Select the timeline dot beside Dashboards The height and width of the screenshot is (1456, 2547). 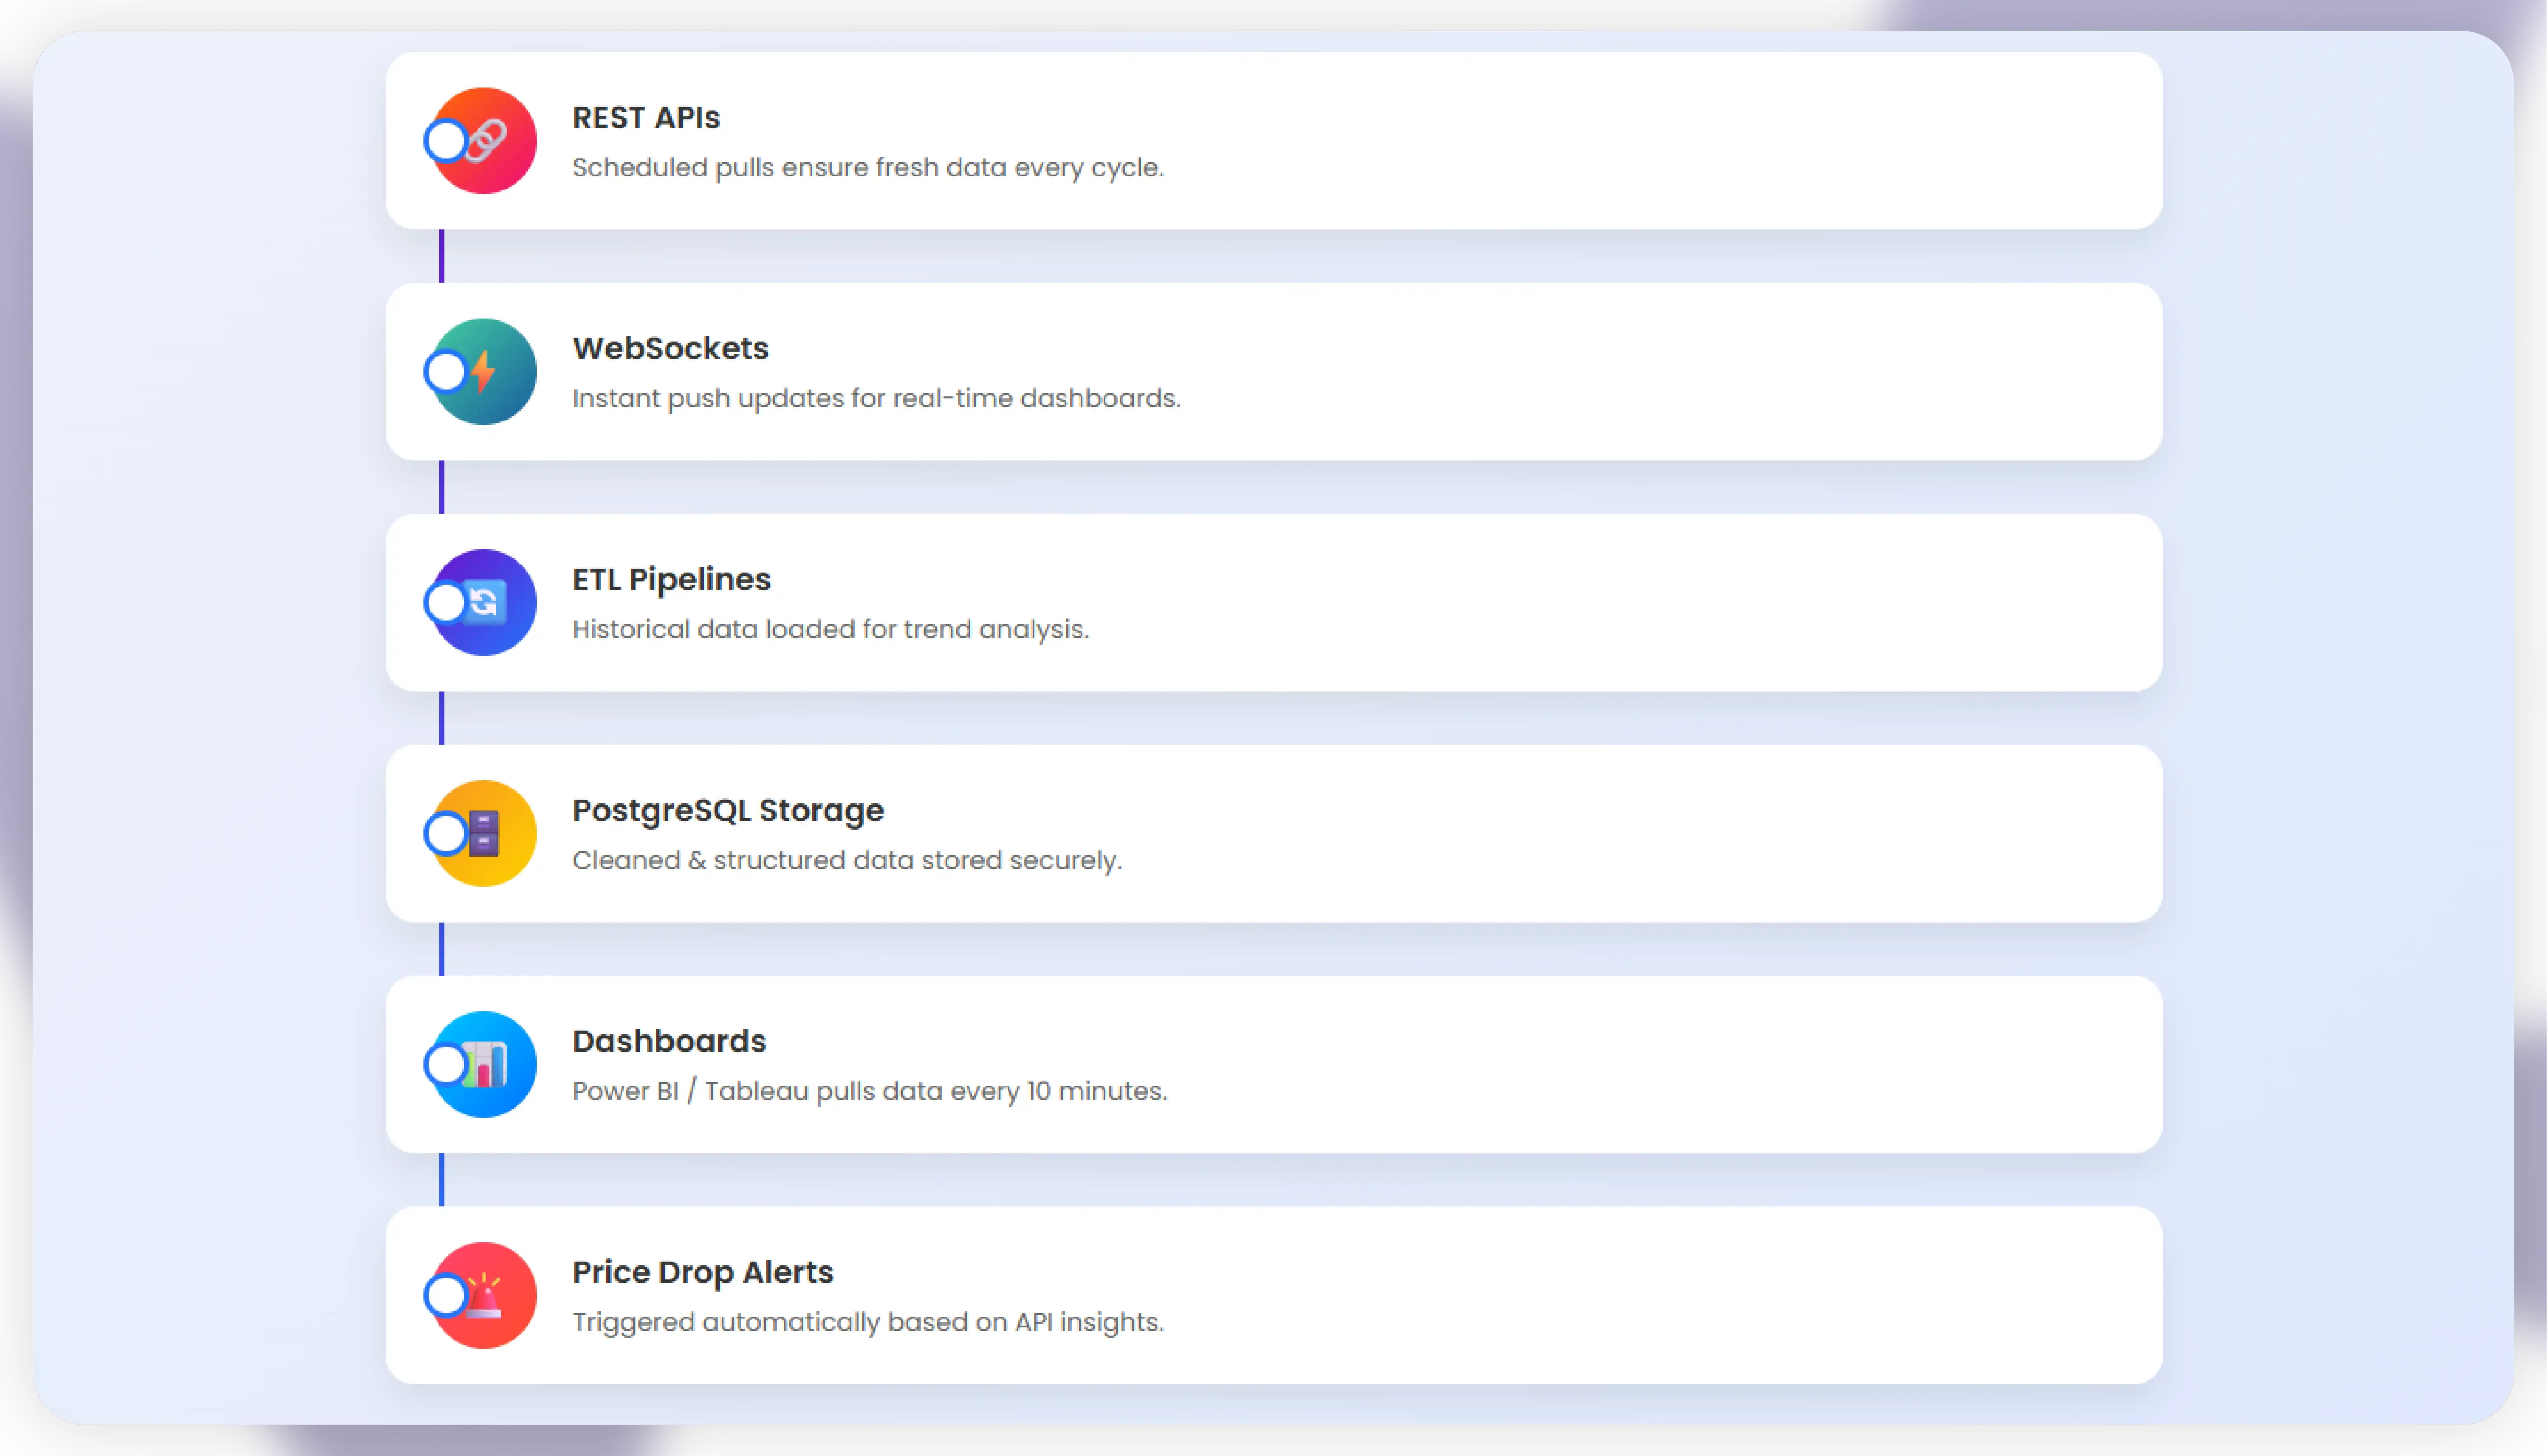click(x=446, y=1065)
